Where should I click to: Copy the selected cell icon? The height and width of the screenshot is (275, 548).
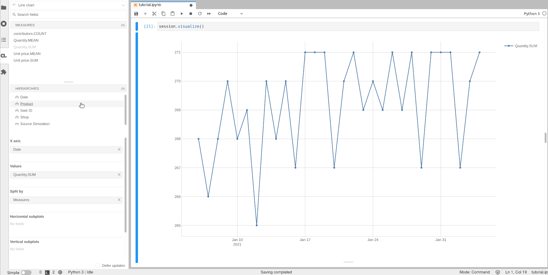coord(163,14)
